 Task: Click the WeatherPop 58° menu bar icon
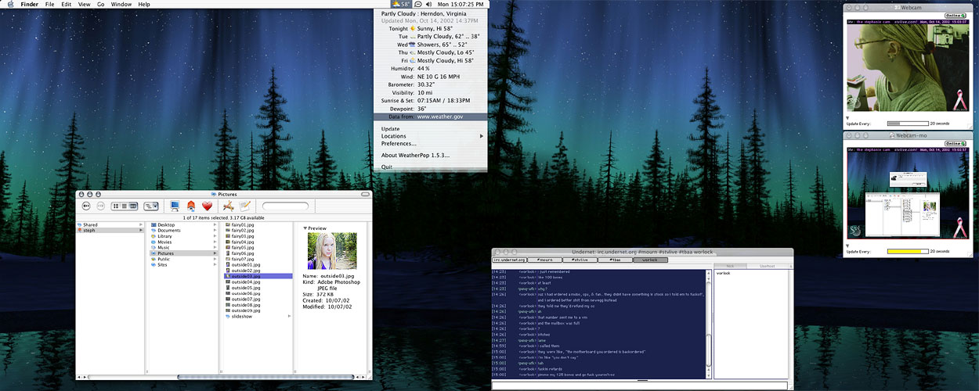(x=401, y=5)
